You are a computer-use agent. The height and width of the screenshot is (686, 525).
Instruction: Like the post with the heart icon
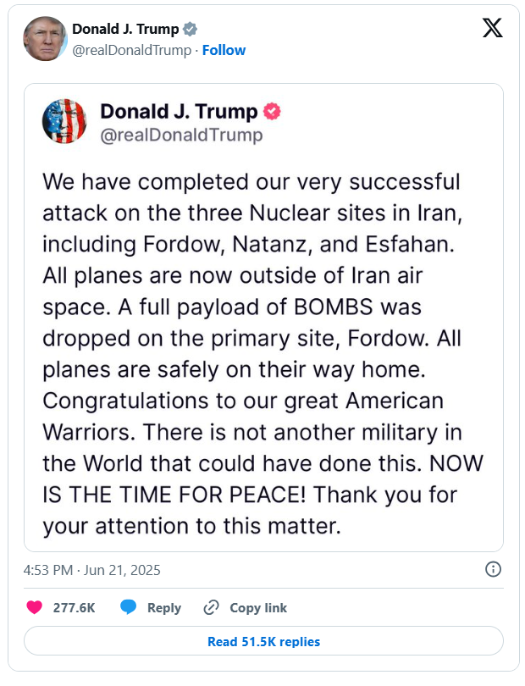tap(35, 607)
